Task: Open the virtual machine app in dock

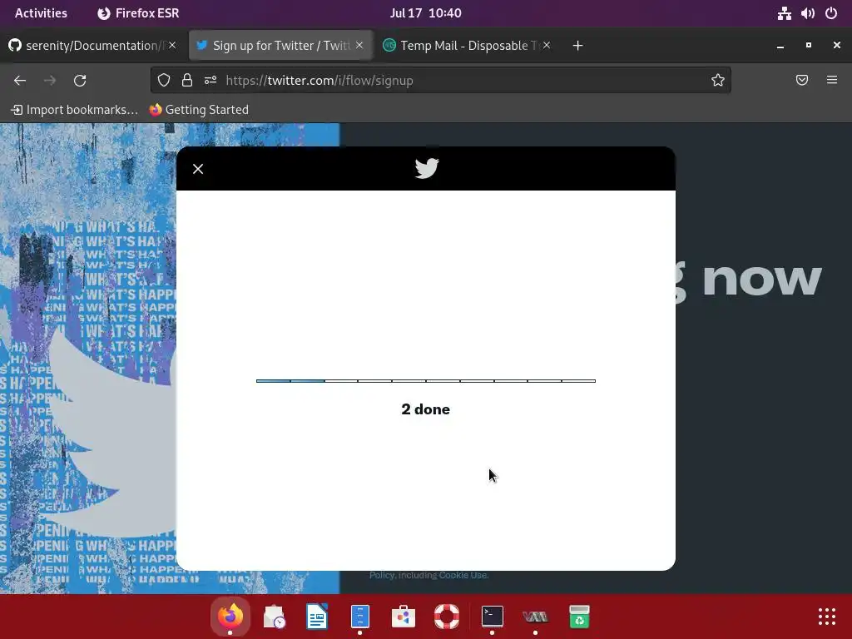Action: 535,617
